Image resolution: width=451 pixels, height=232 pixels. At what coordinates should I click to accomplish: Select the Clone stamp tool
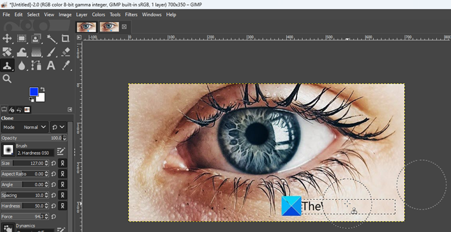point(7,66)
